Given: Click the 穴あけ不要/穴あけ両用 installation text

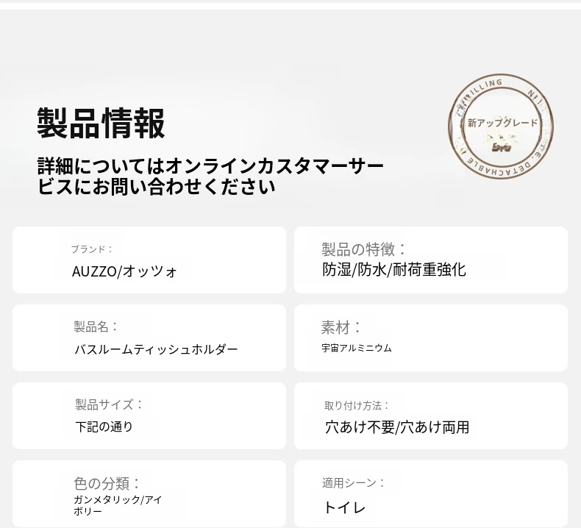Looking at the screenshot, I should pyautogui.click(x=397, y=427).
